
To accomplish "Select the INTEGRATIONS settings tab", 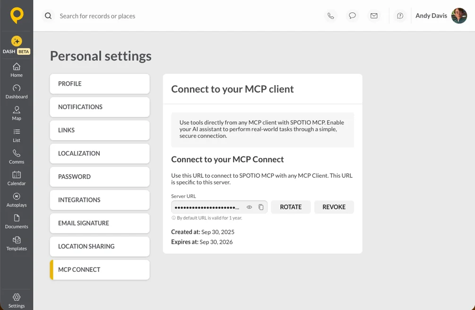I will pyautogui.click(x=100, y=200).
